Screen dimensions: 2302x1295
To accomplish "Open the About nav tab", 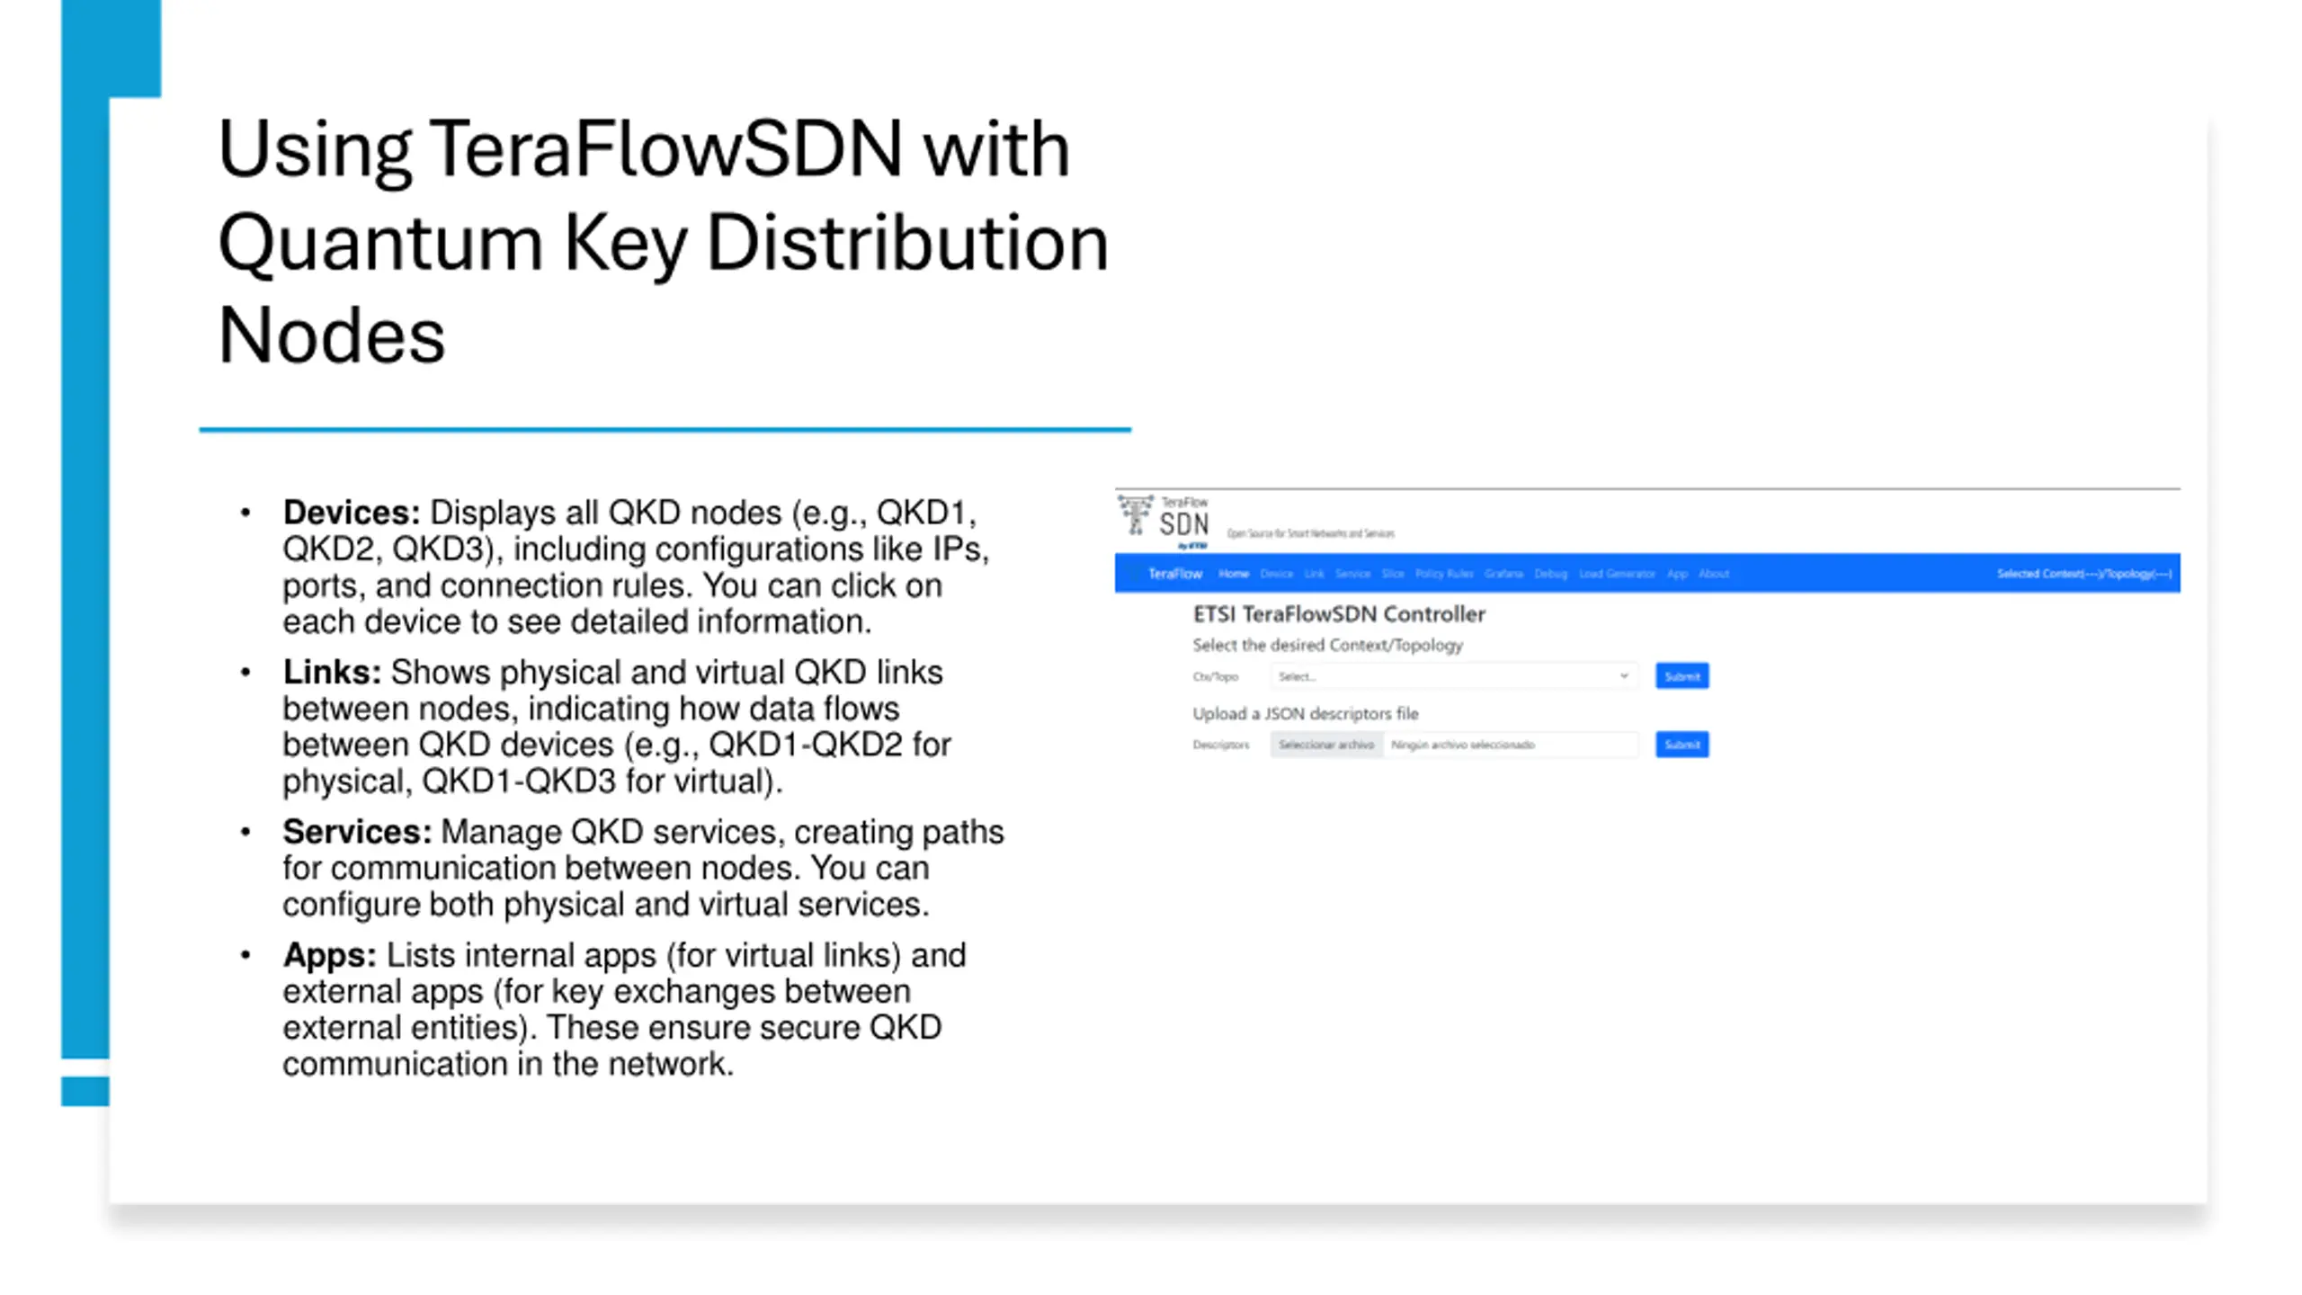I will (x=1714, y=574).
